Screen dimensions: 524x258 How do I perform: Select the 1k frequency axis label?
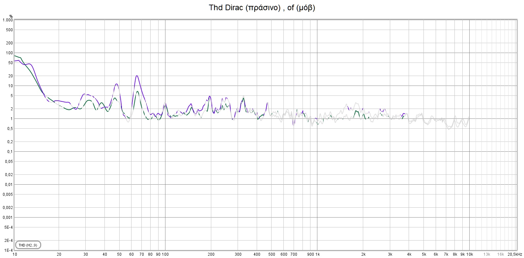click(317, 254)
